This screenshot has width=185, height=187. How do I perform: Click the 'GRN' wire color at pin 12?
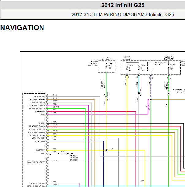coord(55,128)
